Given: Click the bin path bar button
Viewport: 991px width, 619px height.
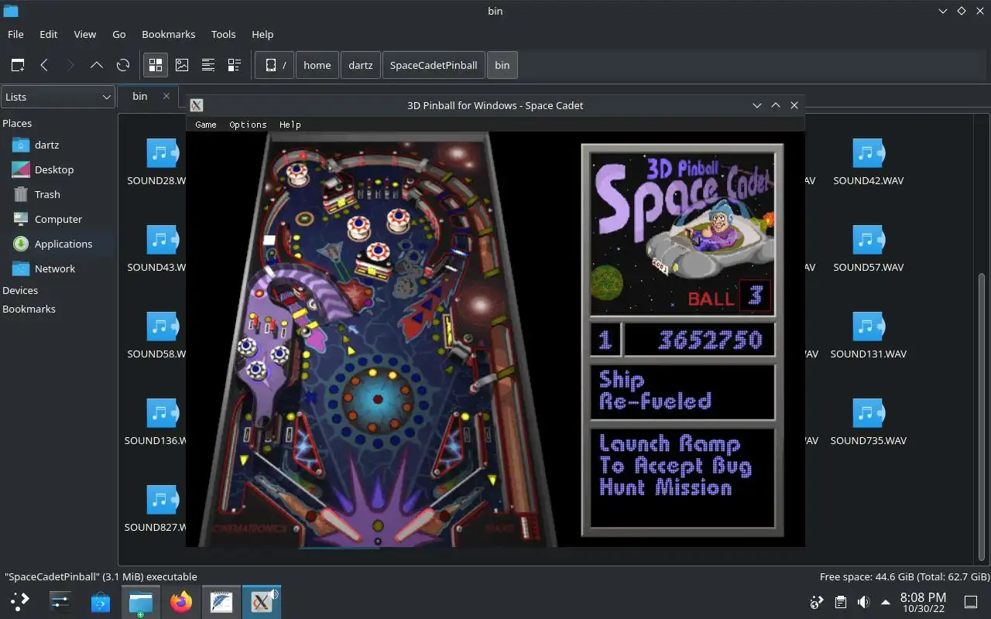Looking at the screenshot, I should click(502, 65).
